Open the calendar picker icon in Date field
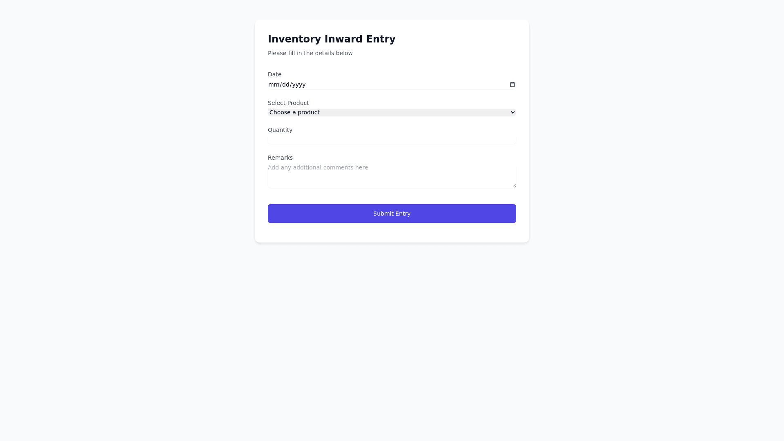 click(512, 85)
